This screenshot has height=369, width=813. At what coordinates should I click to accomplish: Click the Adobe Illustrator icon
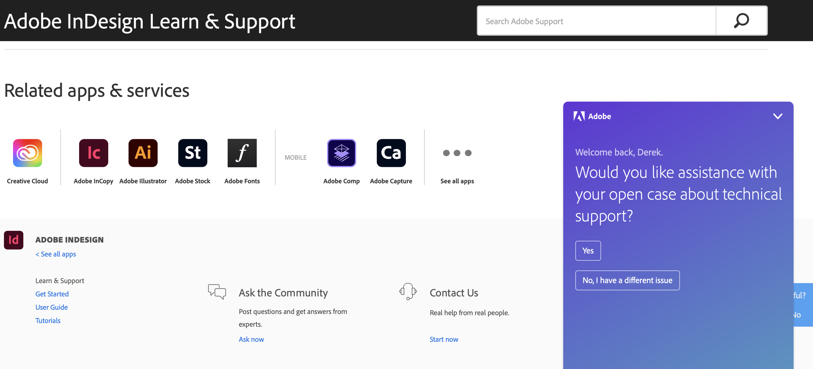[x=143, y=153]
